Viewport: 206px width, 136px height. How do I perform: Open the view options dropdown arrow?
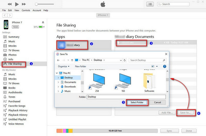point(157,66)
